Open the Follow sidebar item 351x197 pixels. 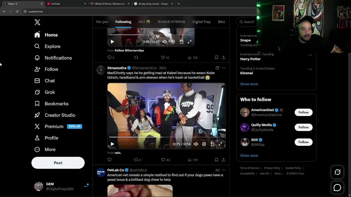point(46,69)
